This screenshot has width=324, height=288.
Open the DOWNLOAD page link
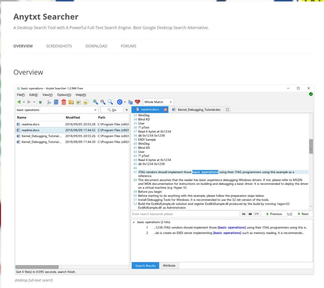(x=96, y=46)
